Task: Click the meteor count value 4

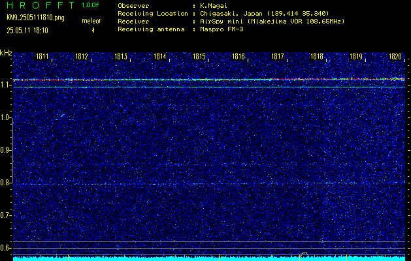Action: (93, 31)
